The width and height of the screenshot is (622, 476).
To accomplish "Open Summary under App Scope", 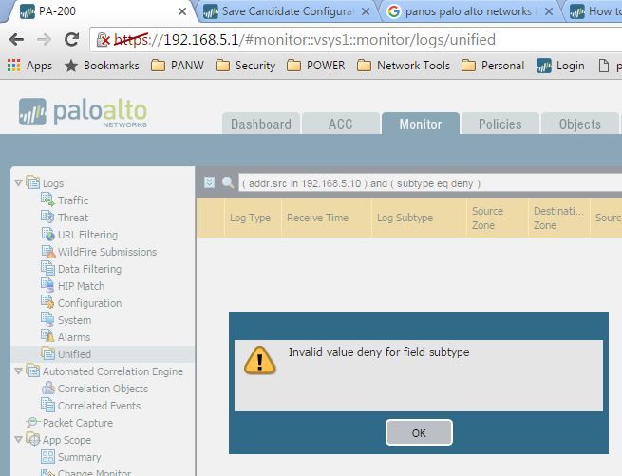I will coord(80,457).
